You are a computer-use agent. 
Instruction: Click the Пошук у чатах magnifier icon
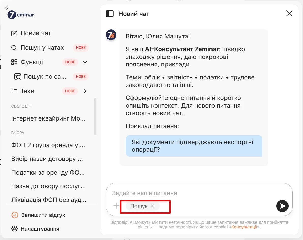14,48
